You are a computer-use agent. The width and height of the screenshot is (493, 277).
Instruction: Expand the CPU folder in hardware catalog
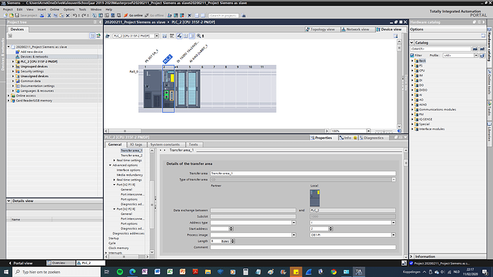[412, 71]
